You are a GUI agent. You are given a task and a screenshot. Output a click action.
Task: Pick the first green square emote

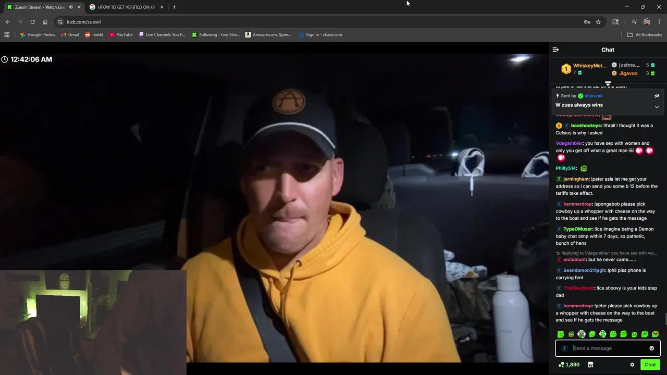tap(561, 334)
